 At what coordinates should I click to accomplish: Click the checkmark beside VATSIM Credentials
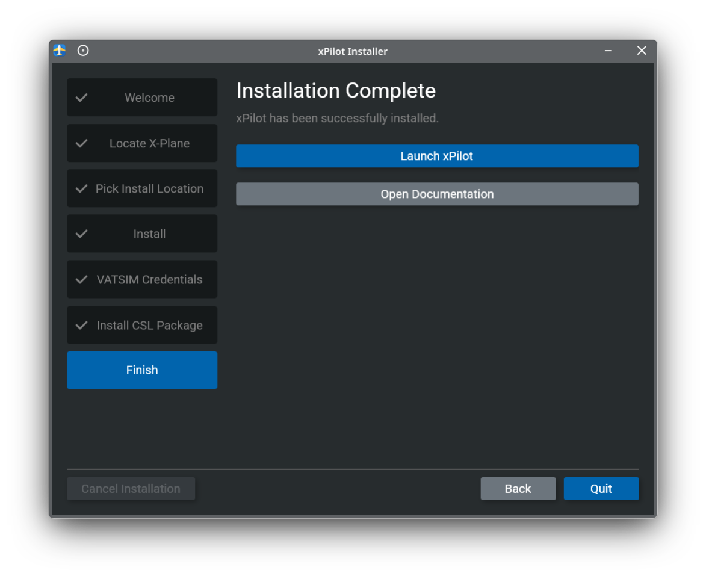click(x=82, y=279)
